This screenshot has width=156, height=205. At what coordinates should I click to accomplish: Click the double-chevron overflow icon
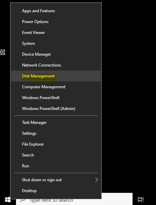click(x=2, y=52)
